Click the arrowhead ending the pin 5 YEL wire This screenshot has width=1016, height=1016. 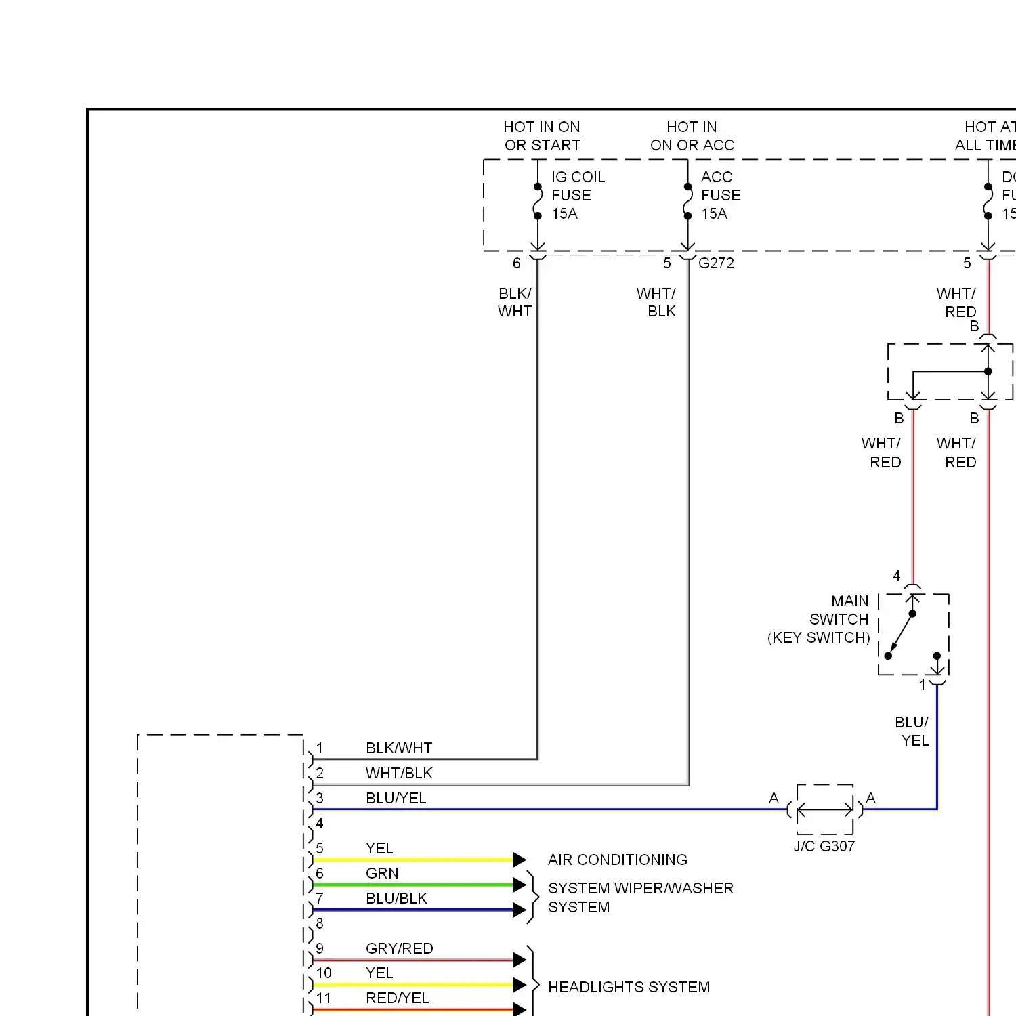(520, 860)
